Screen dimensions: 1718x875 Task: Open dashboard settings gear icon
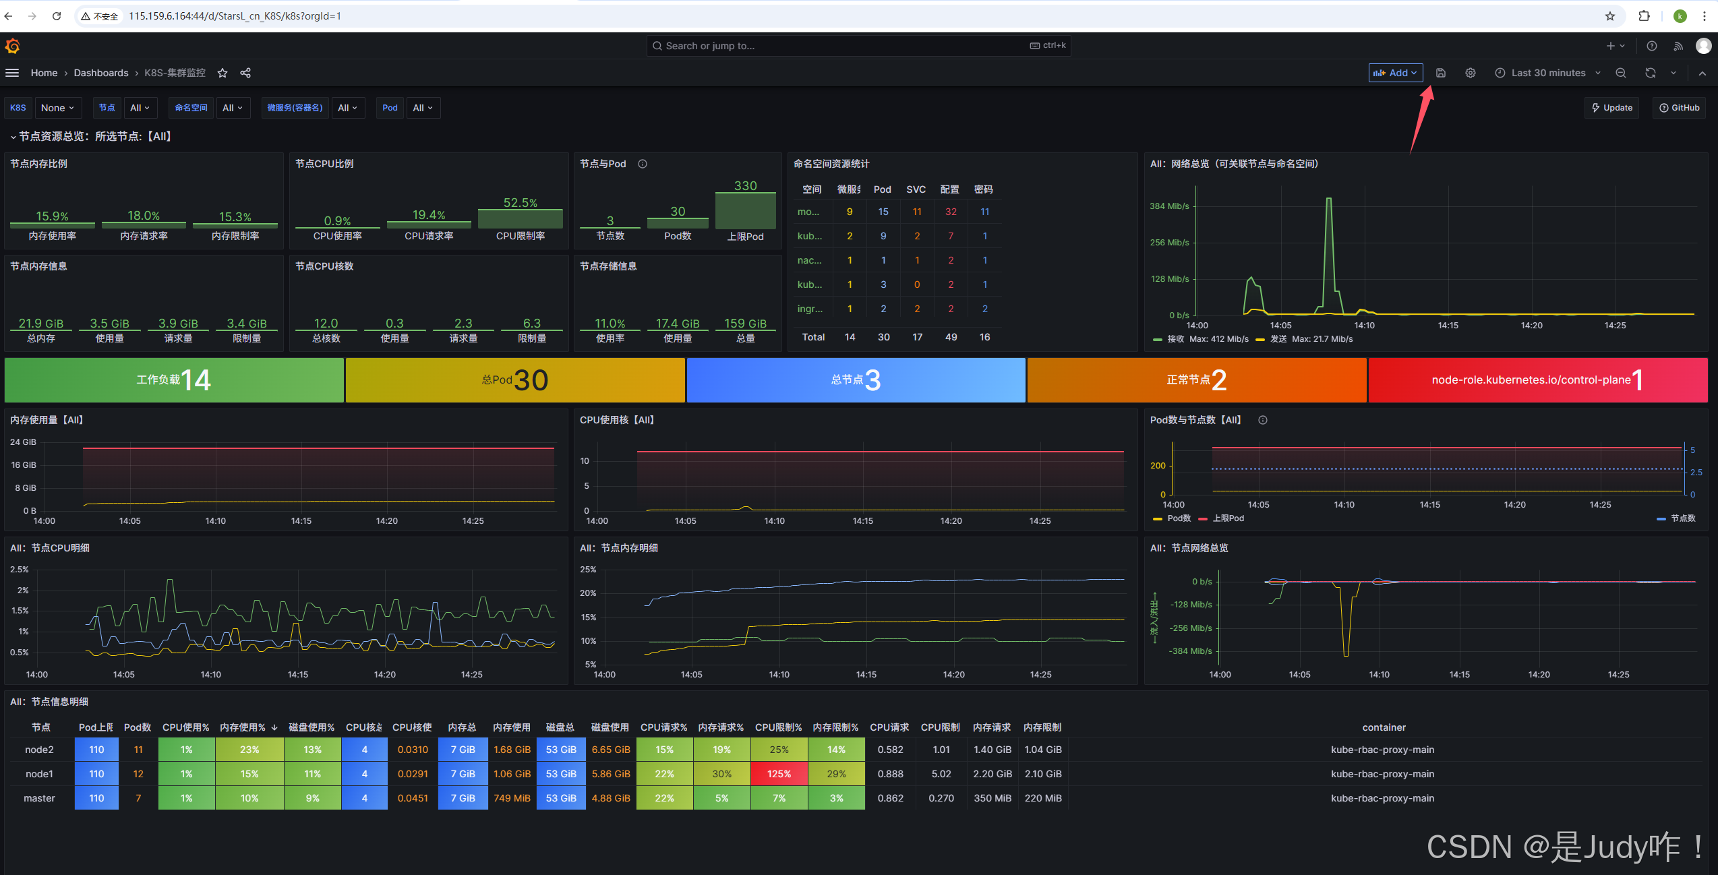(1471, 73)
